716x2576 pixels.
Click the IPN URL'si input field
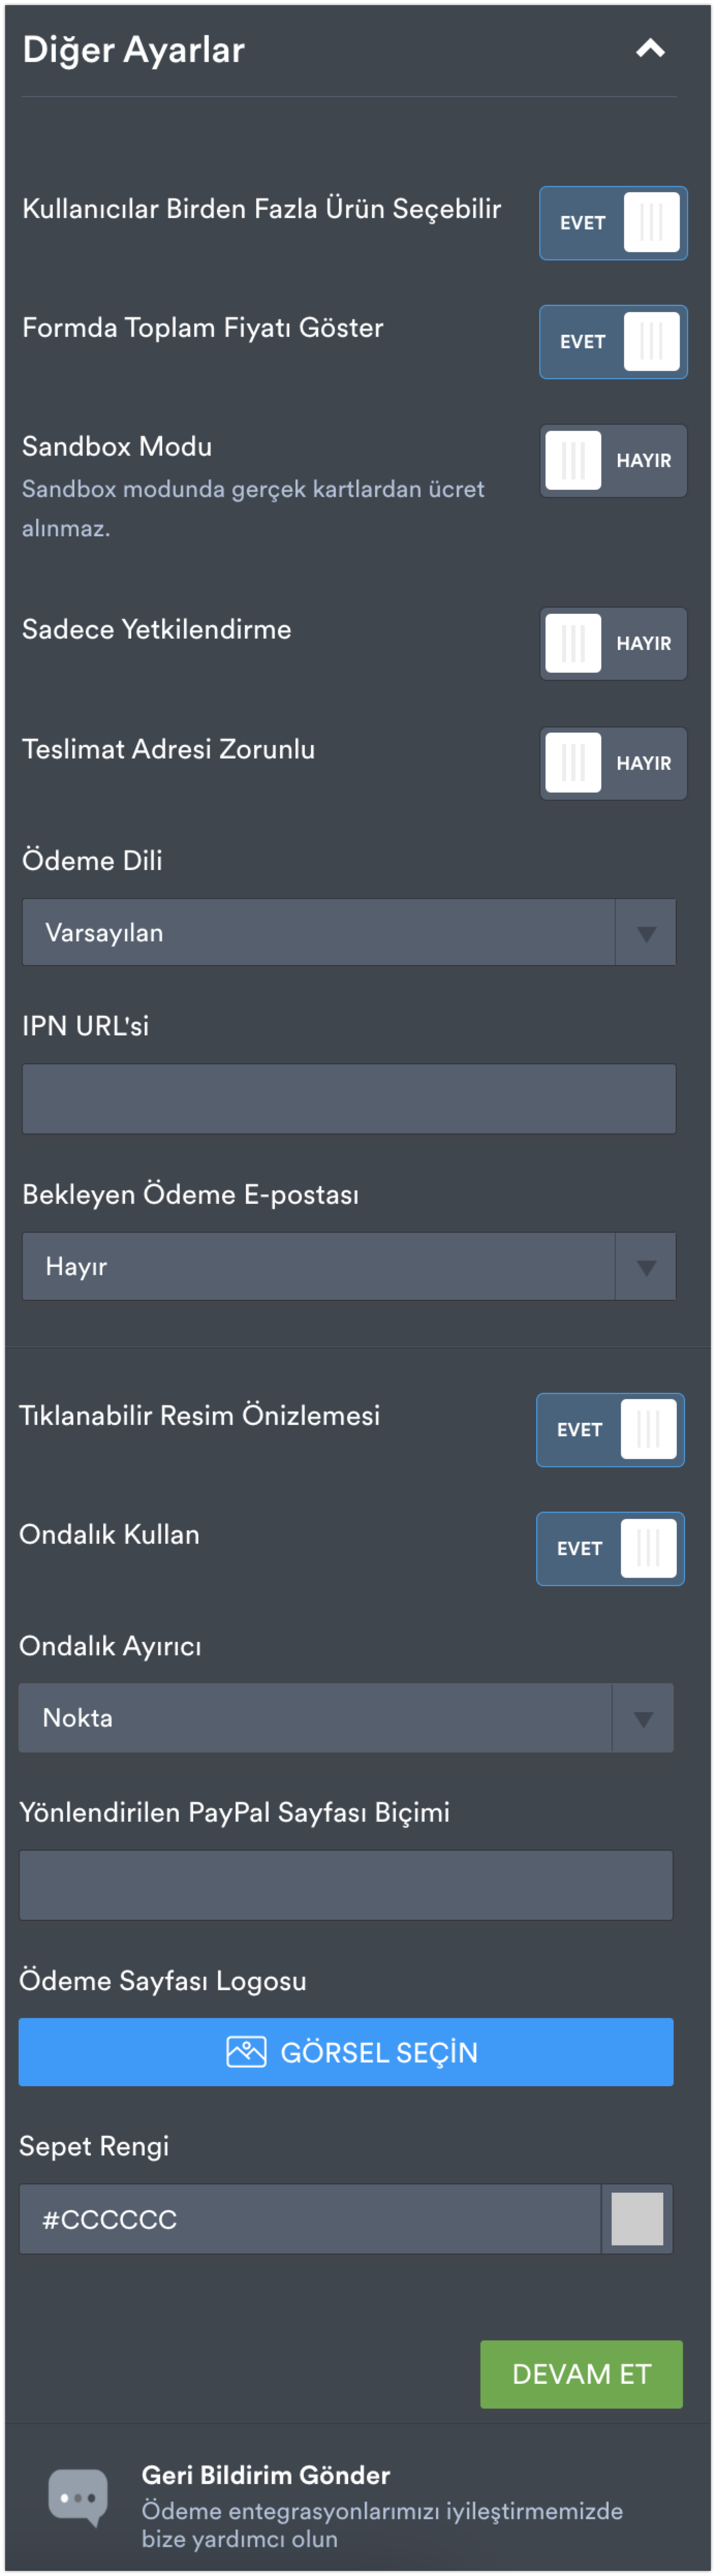point(348,1099)
